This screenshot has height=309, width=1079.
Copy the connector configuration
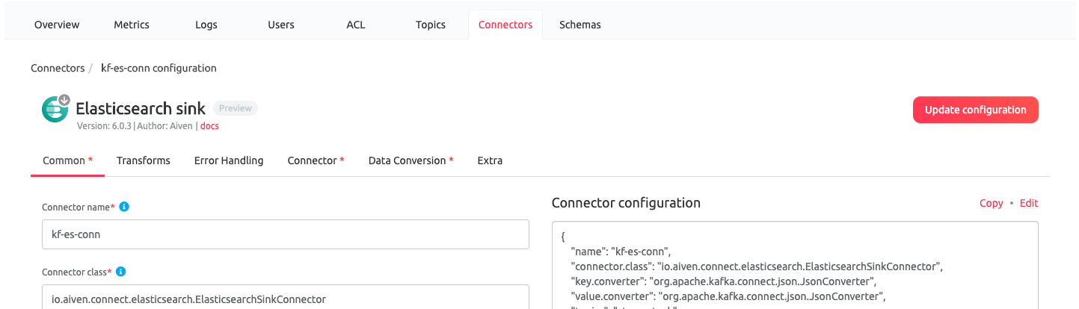click(992, 203)
